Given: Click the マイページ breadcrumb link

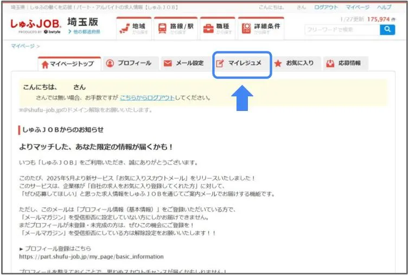Looking at the screenshot, I should (22, 46).
